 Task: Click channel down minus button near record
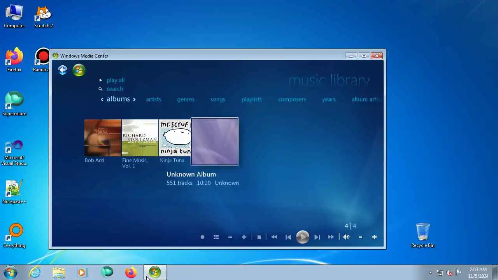point(230,237)
